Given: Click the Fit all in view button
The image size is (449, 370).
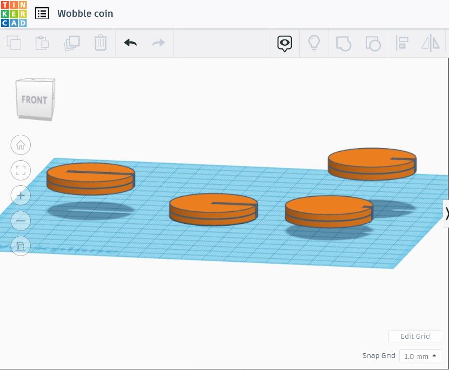Looking at the screenshot, I should (21, 170).
